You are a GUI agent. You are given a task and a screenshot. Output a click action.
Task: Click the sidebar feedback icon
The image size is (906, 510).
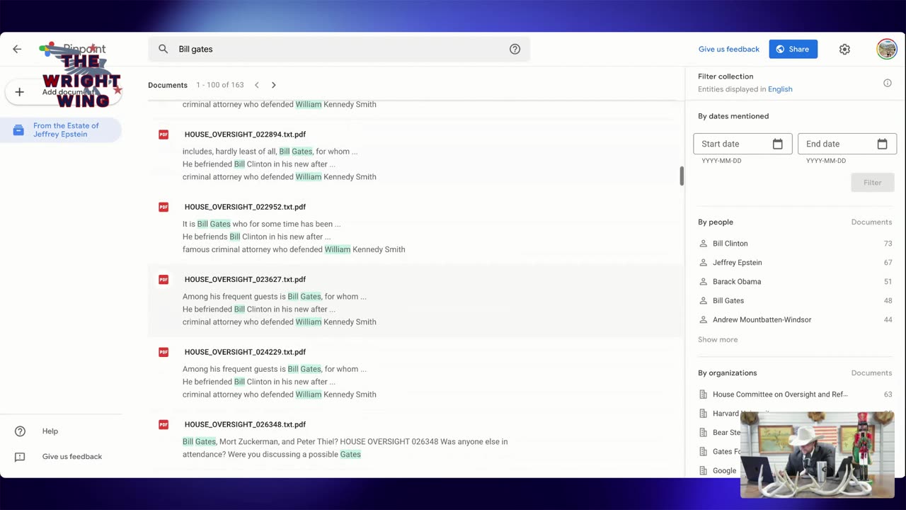click(x=20, y=457)
